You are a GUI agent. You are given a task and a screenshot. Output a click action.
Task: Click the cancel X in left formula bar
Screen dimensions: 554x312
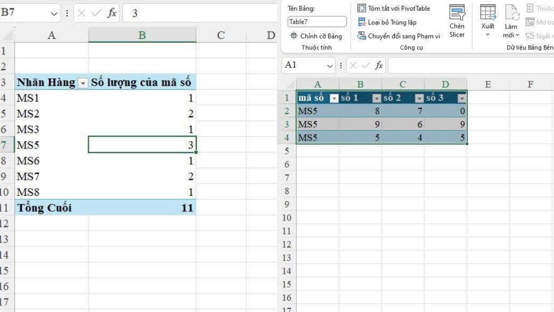point(82,13)
